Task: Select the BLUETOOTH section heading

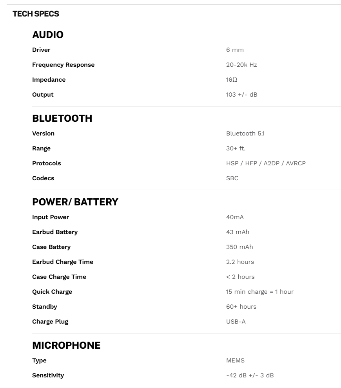Action: [x=62, y=119]
